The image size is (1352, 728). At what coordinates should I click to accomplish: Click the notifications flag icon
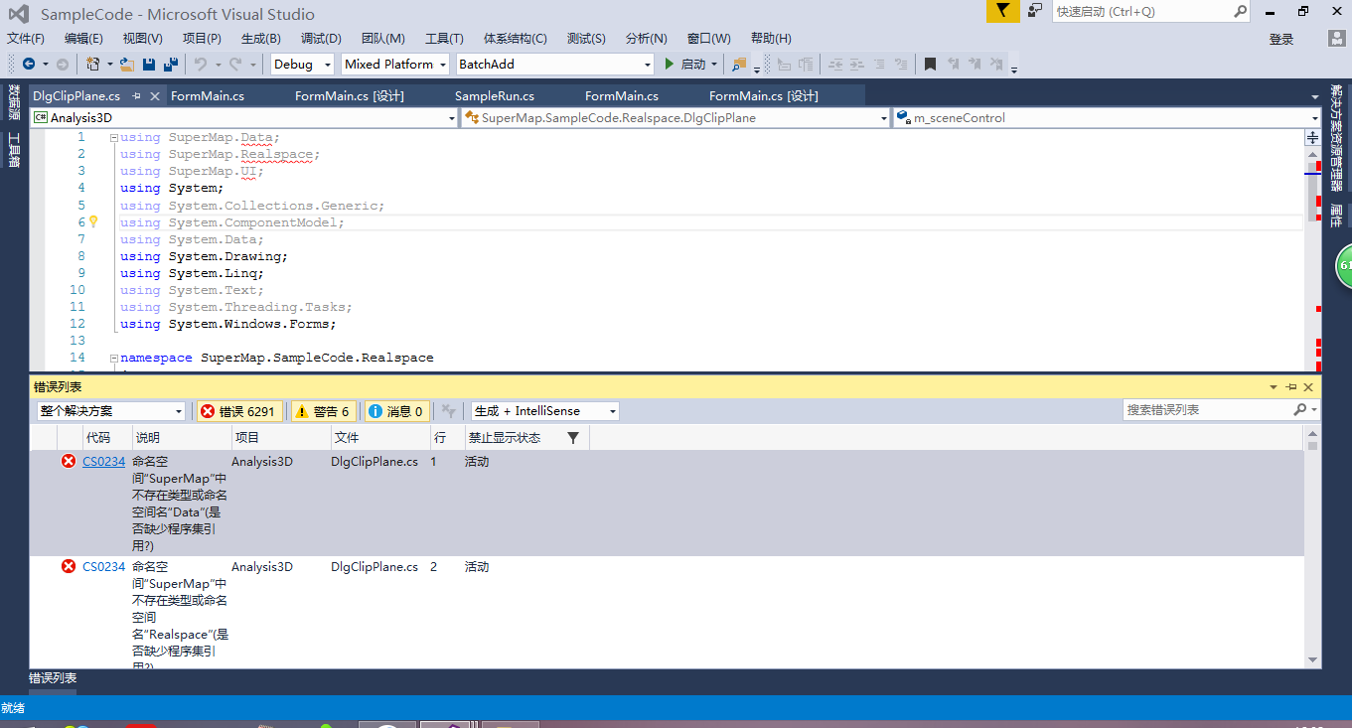pyautogui.click(x=1003, y=11)
